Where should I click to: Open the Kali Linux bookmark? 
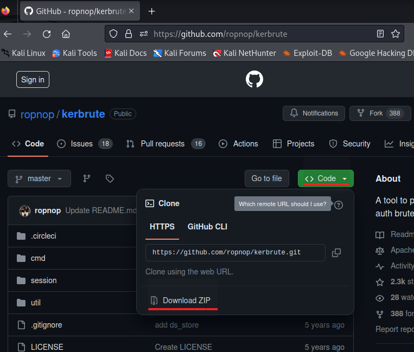(x=24, y=53)
